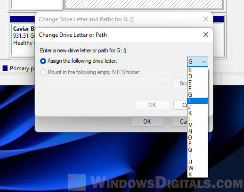Click OK in the Change Drive Letter and Paths dialog
The height and width of the screenshot is (192, 244).
(147, 122)
